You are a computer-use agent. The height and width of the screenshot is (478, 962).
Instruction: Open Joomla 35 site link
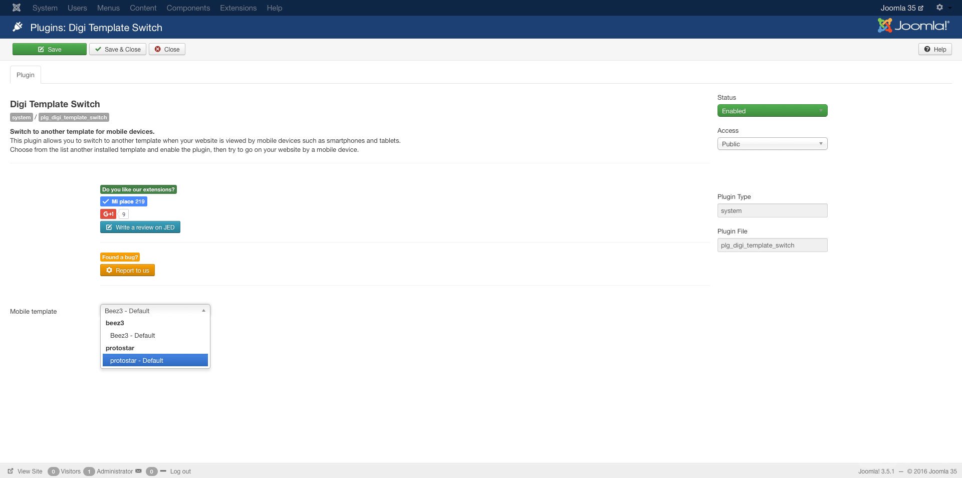tap(902, 8)
